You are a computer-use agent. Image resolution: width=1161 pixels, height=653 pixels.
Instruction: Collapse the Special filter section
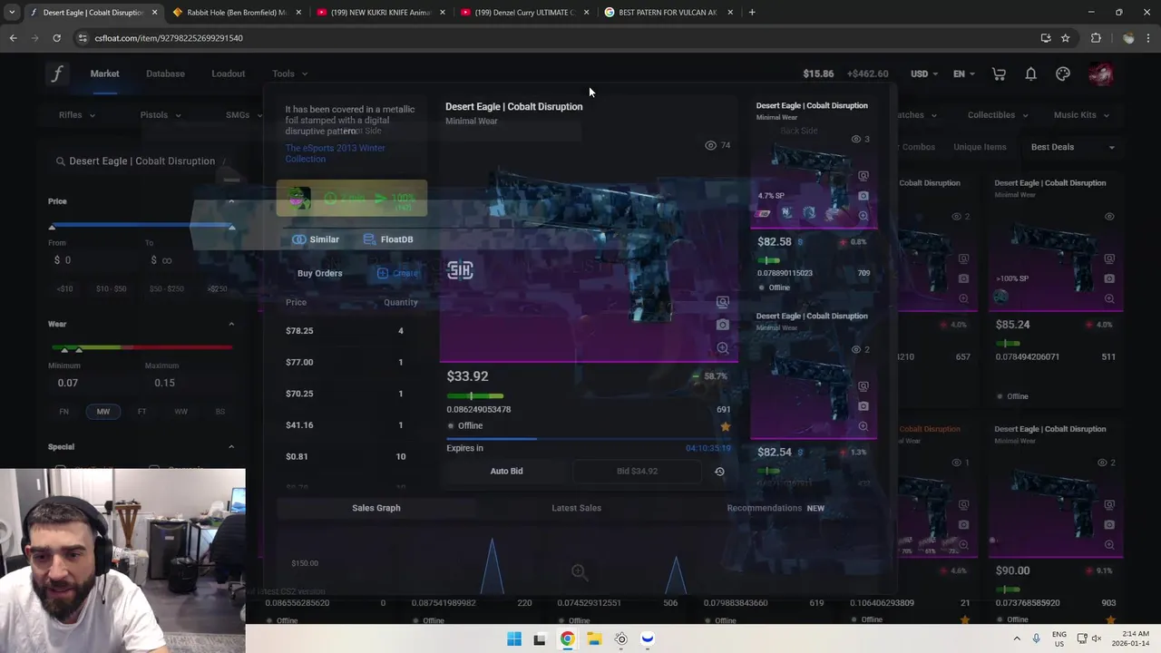pyautogui.click(x=231, y=447)
